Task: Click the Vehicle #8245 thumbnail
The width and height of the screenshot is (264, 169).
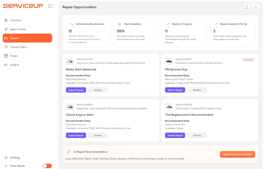Action: tap(169, 107)
